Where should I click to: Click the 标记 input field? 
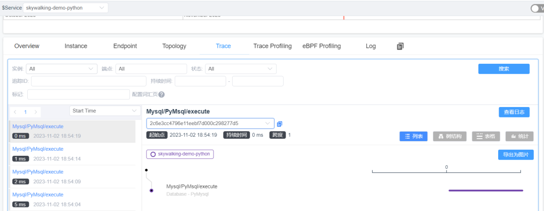[x=79, y=94]
